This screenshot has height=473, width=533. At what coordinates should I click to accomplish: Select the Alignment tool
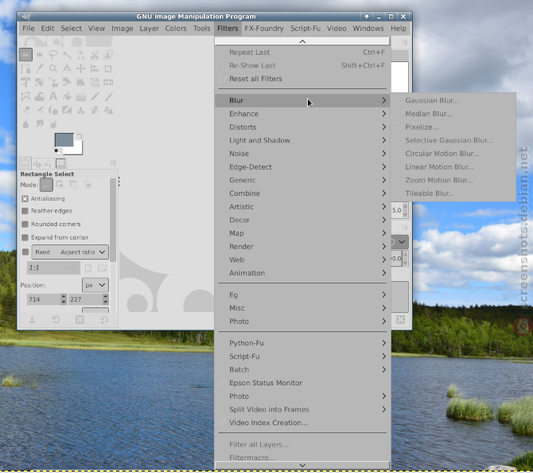tap(95, 68)
